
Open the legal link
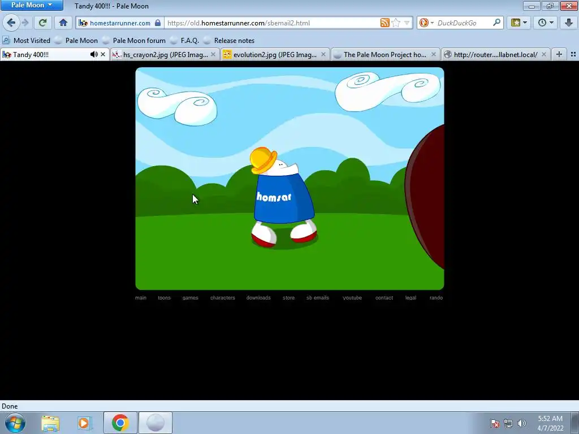[x=411, y=297]
